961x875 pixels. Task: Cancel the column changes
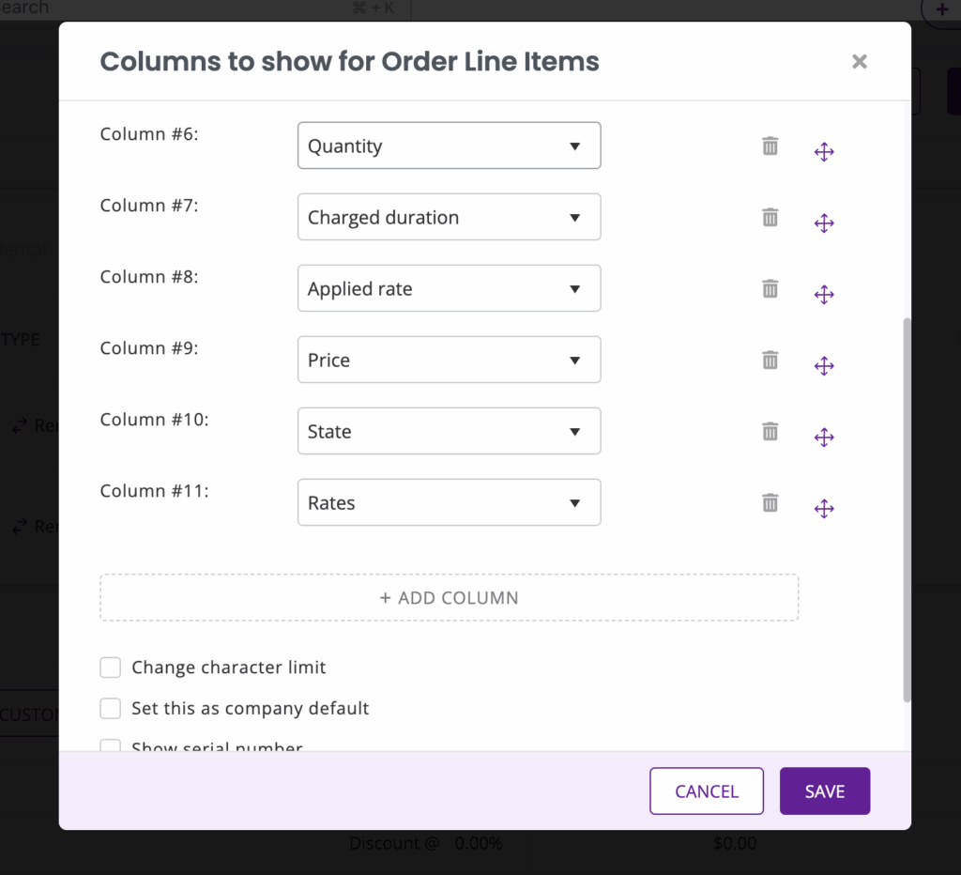pyautogui.click(x=706, y=791)
